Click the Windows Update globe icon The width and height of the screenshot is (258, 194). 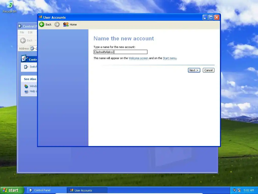[x=26, y=86]
